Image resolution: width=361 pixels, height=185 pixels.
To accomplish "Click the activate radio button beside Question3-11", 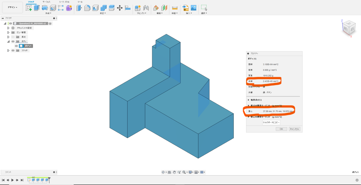I will pos(50,23).
